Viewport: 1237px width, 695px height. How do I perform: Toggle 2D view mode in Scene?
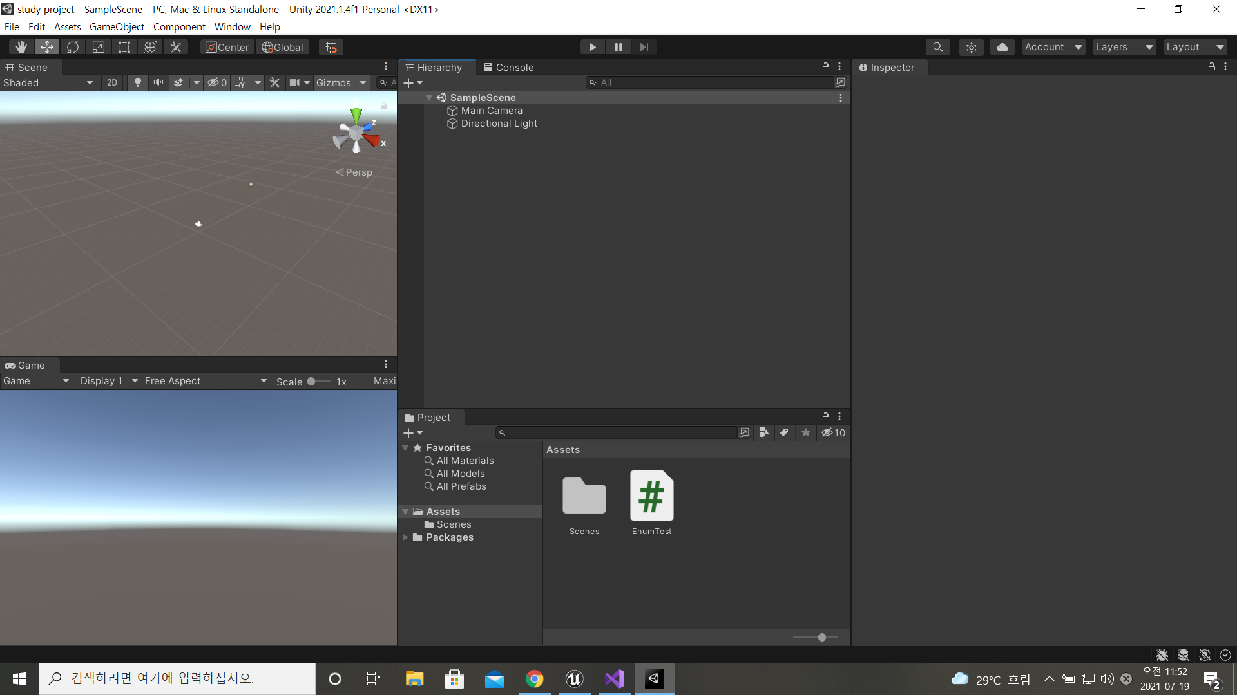click(x=112, y=82)
